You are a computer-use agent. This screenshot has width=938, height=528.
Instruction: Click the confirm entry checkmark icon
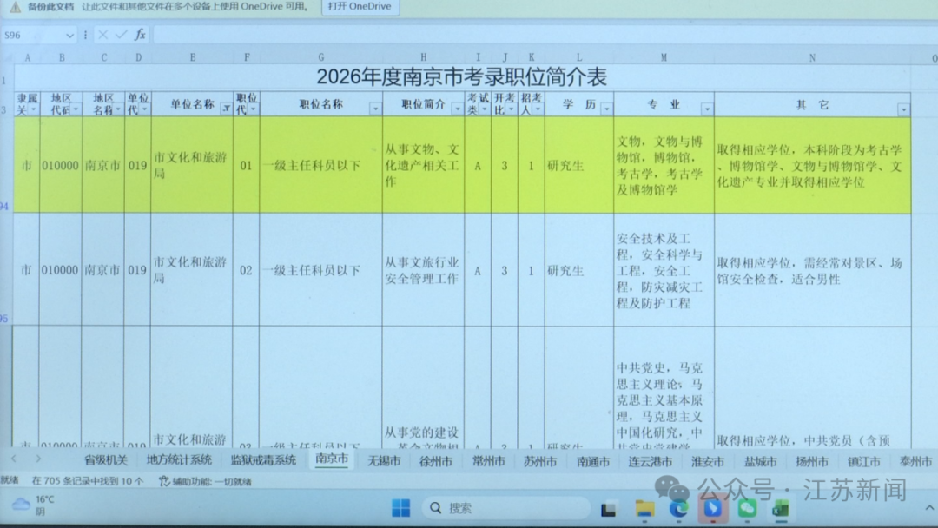(121, 35)
